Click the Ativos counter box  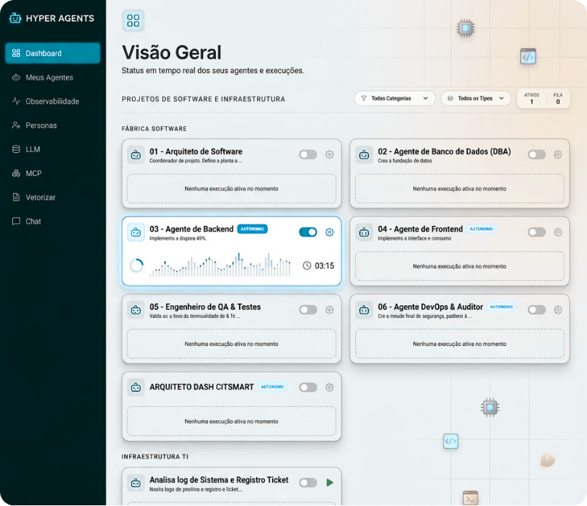pos(531,98)
